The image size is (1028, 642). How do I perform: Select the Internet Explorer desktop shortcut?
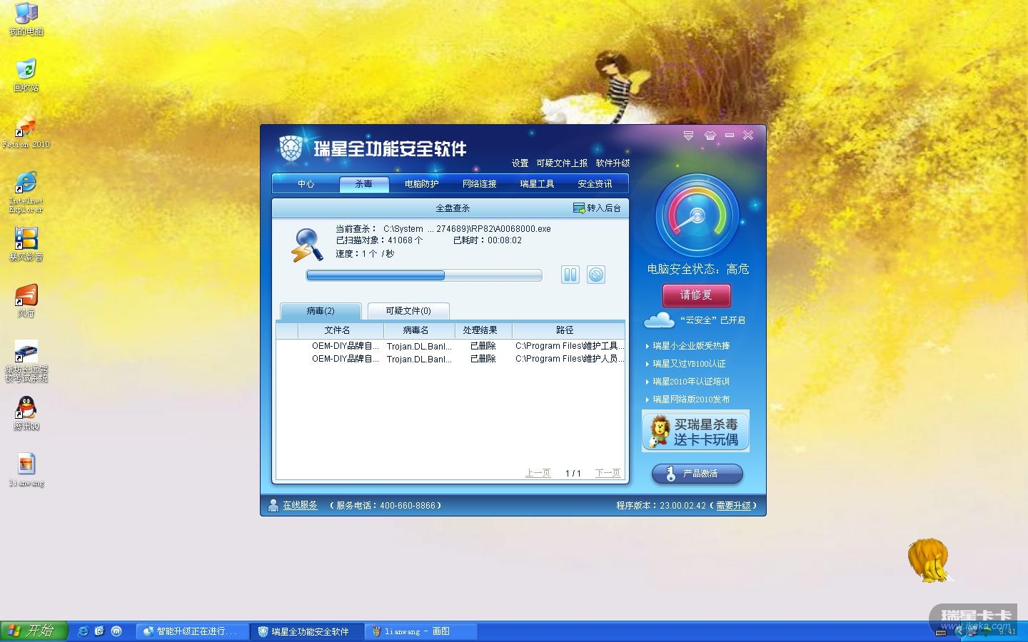point(26,192)
